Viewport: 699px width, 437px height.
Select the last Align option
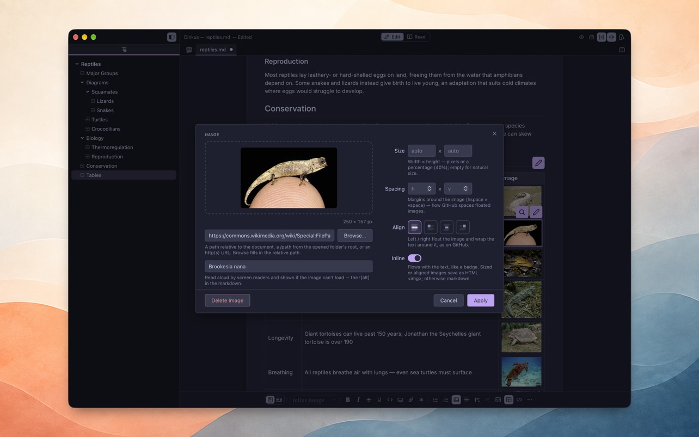click(463, 227)
